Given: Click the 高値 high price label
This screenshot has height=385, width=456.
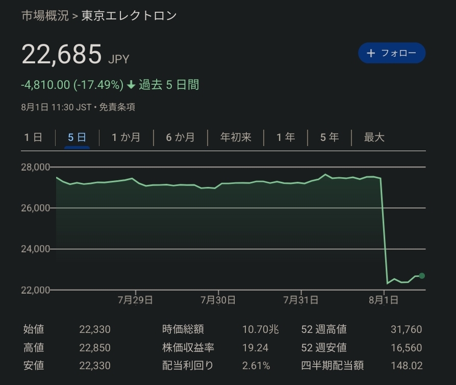Looking at the screenshot, I should click(34, 347).
